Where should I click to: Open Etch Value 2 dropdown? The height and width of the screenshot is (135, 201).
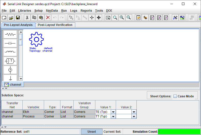pos(134,112)
